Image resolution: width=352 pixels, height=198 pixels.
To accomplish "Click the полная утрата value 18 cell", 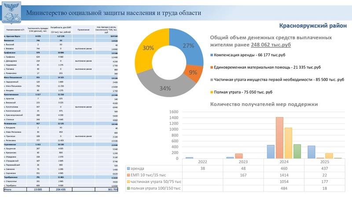I will [325, 188].
